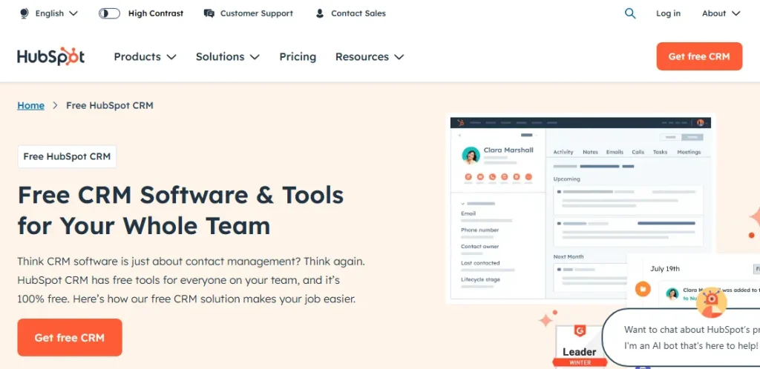Click the Free HubSpot CRM breadcrumb text
The width and height of the screenshot is (760, 369).
[x=110, y=105]
